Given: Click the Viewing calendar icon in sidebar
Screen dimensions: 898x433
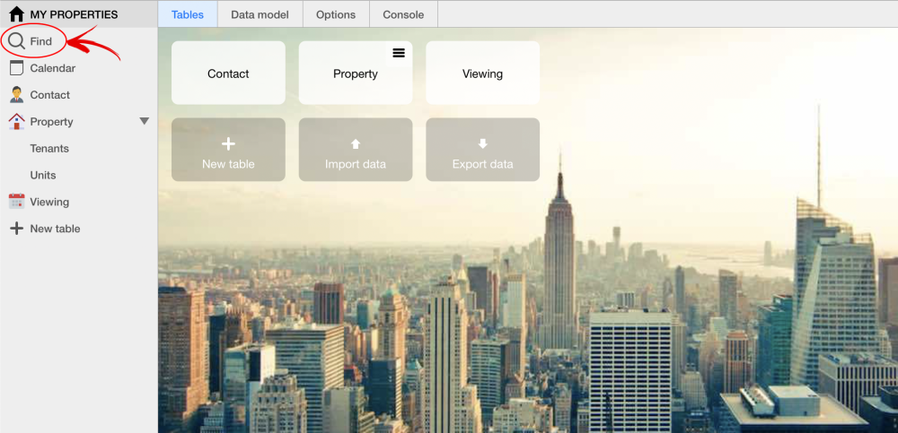Looking at the screenshot, I should [x=16, y=202].
